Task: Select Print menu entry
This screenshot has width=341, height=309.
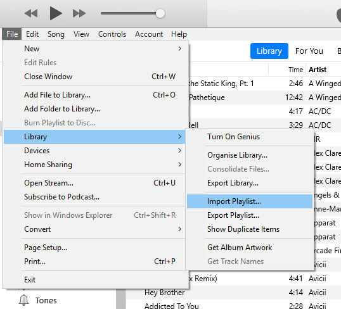Action: (94, 262)
